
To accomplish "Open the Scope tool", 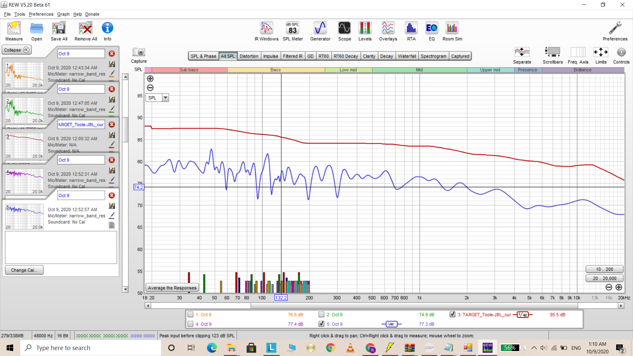I will click(x=345, y=31).
